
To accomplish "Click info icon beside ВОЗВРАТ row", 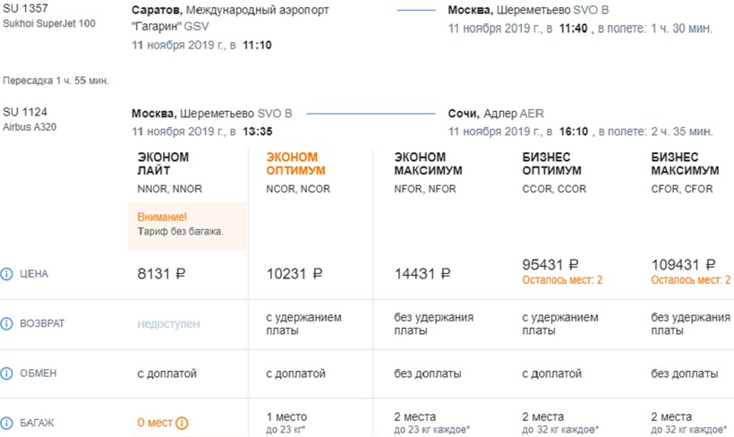I will pyautogui.click(x=7, y=324).
